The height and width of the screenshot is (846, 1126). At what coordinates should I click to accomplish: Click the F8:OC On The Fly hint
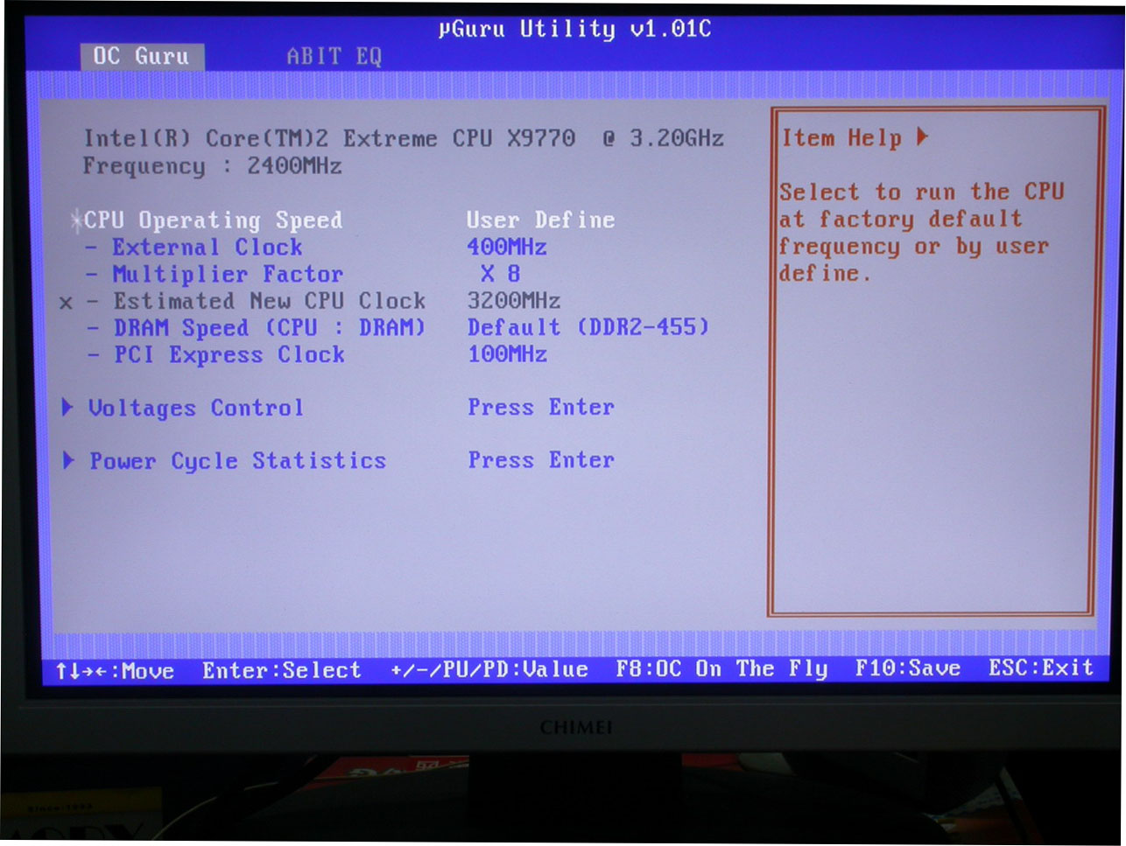(x=721, y=669)
